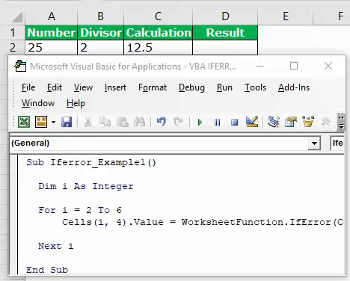The image size is (350, 281).
Task: Expand toolbar overflow options chevron
Action: tap(341, 122)
